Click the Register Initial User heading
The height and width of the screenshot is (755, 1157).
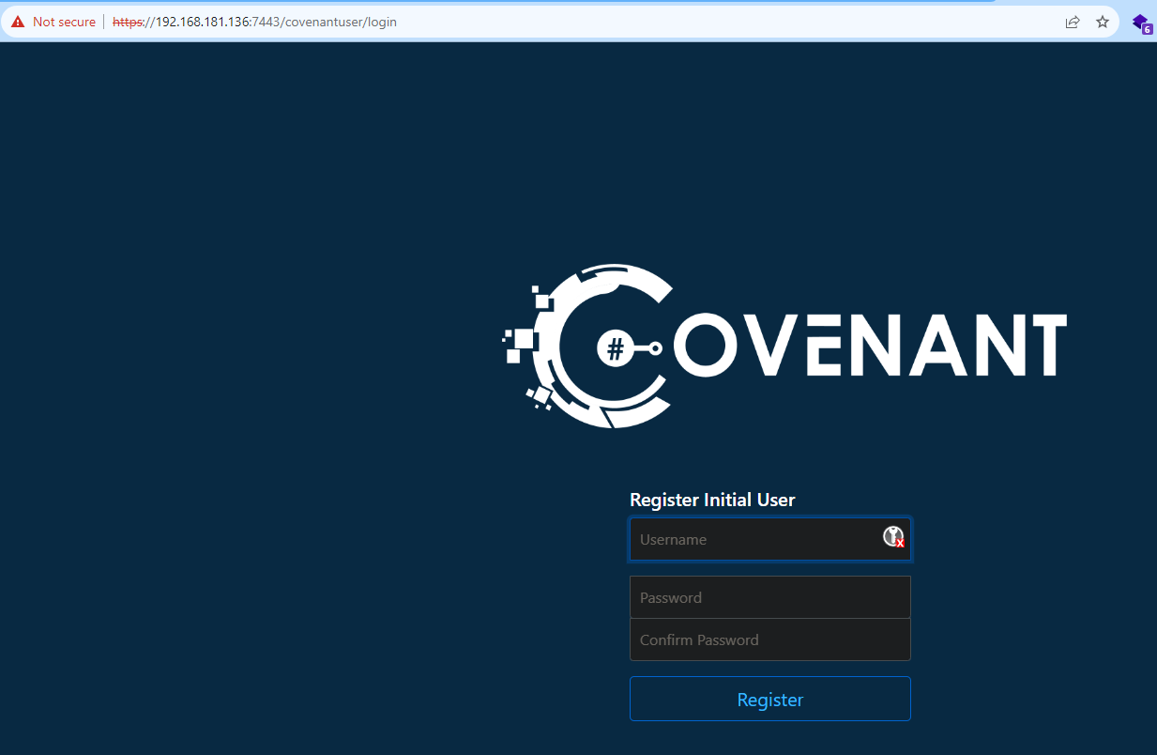[712, 500]
